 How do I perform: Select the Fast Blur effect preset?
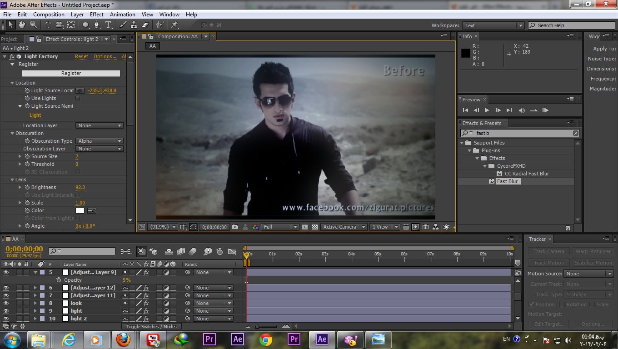tap(507, 181)
